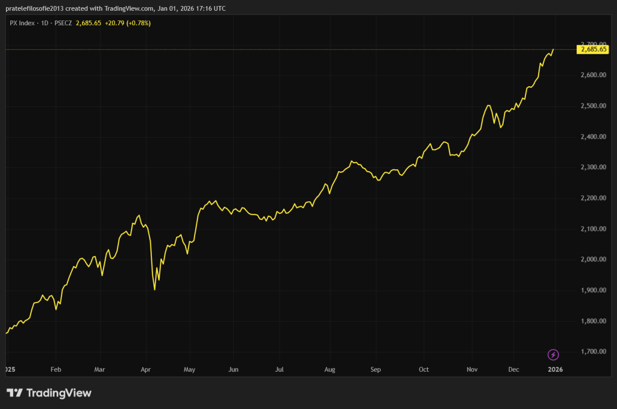Select the Jul label on time axis
The height and width of the screenshot is (409, 617).
coord(280,369)
